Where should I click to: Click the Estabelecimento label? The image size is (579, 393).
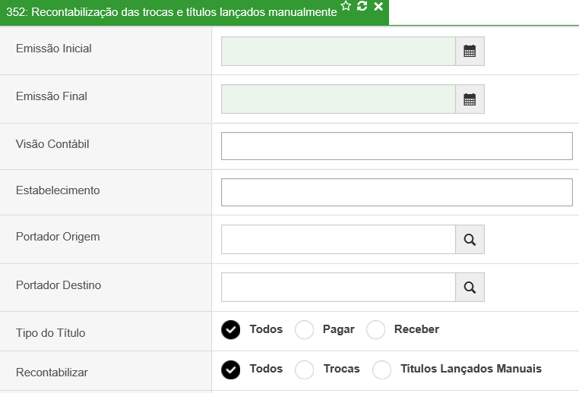tap(58, 190)
